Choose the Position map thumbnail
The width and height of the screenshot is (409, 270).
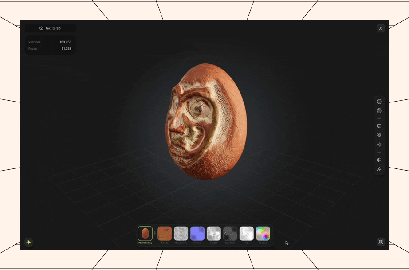point(263,234)
